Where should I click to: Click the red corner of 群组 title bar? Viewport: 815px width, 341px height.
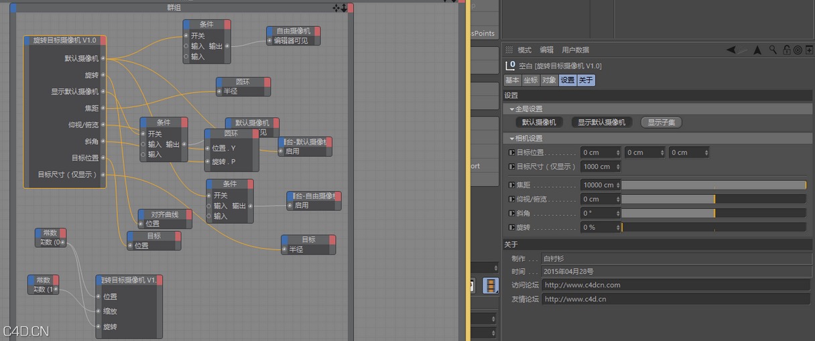click(x=349, y=8)
